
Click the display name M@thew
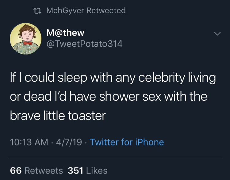[x=66, y=32]
